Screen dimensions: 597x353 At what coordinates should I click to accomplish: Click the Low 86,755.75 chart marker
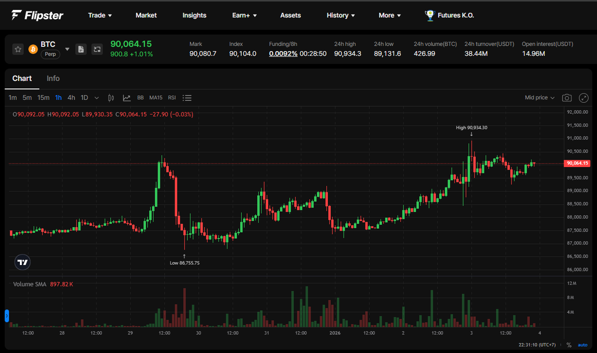pyautogui.click(x=185, y=263)
